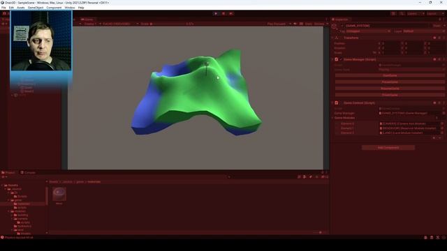
Task: Open the object picker for Game Manager field
Action: click(x=444, y=113)
